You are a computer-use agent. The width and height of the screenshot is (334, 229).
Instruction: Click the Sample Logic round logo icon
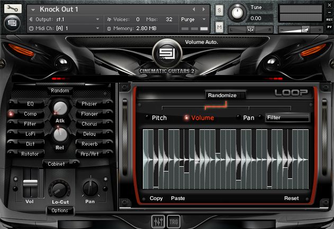[12, 23]
